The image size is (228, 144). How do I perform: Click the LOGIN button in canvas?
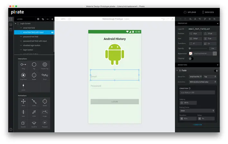pyautogui.click(x=114, y=101)
